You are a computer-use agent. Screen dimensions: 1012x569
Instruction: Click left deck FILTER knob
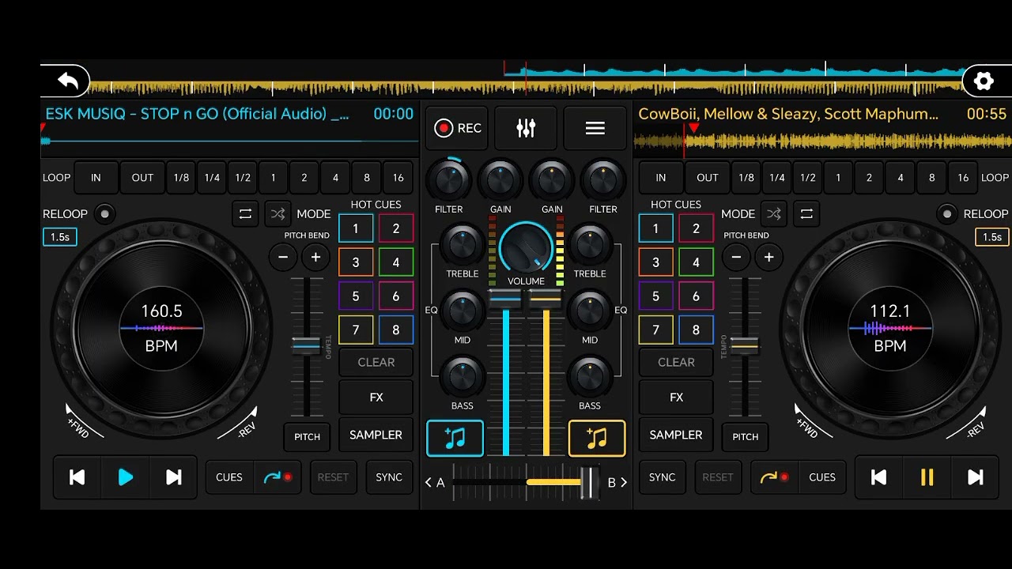click(x=448, y=181)
